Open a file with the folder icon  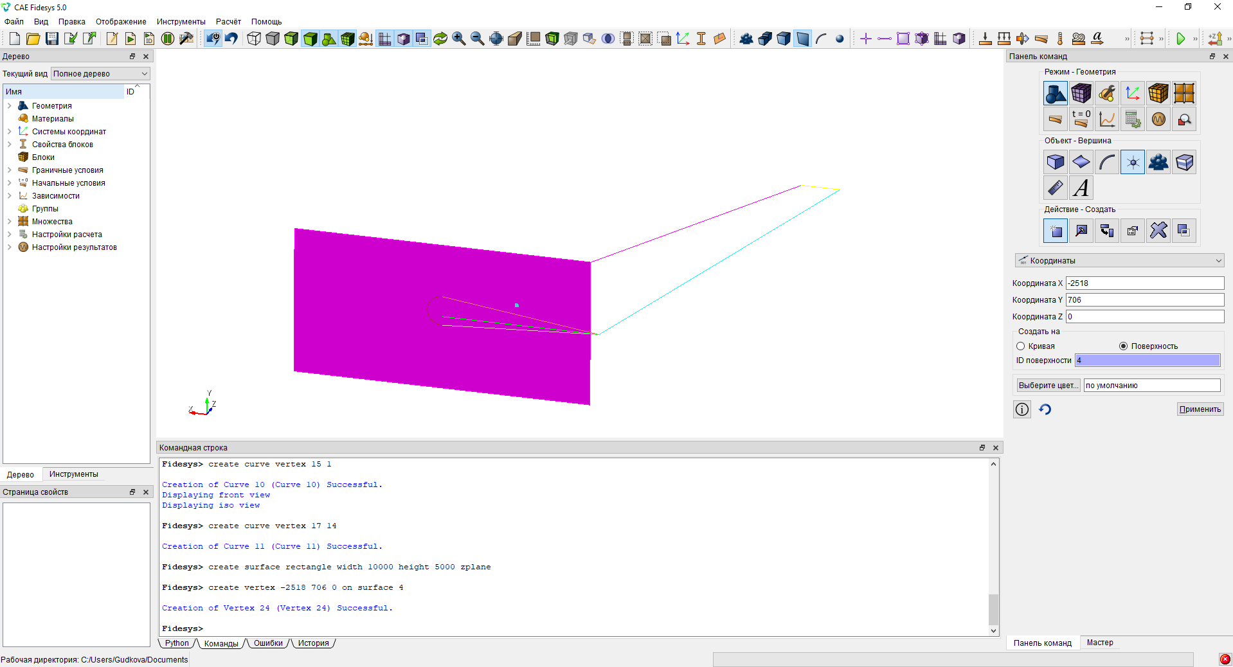pos(33,39)
